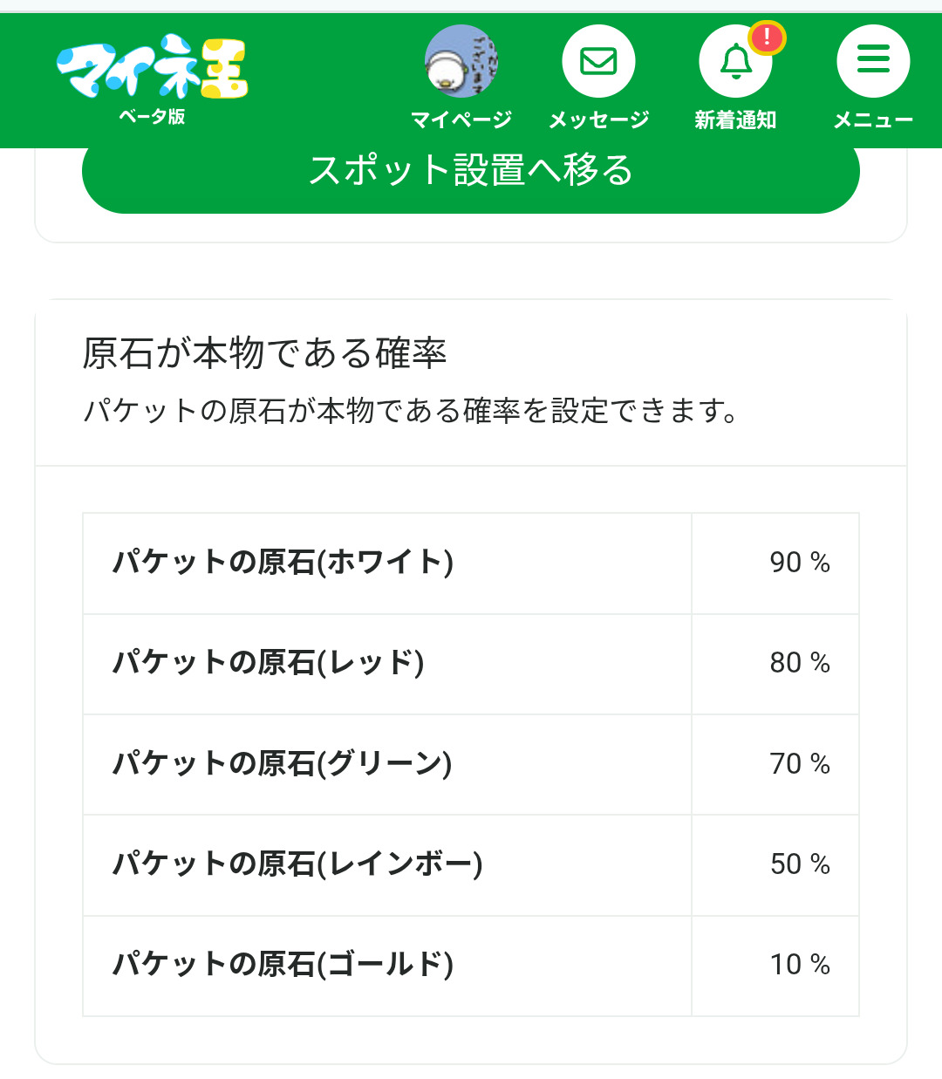This screenshot has width=942, height=1079.
Task: Select the パケットの原石(グリーン) row
Action: point(283,764)
